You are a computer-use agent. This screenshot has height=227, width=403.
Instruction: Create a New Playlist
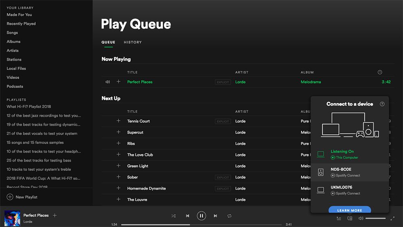point(22,197)
